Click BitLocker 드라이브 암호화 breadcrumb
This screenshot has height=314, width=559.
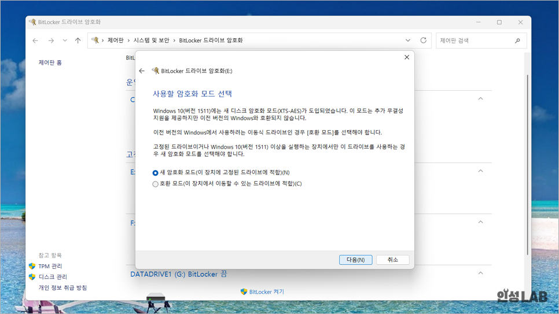coord(211,40)
